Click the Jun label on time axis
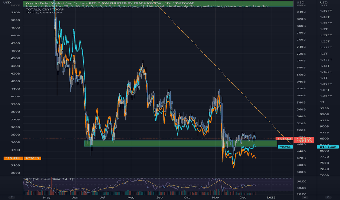Viewport: 340px width, 200px height. [x=75, y=197]
